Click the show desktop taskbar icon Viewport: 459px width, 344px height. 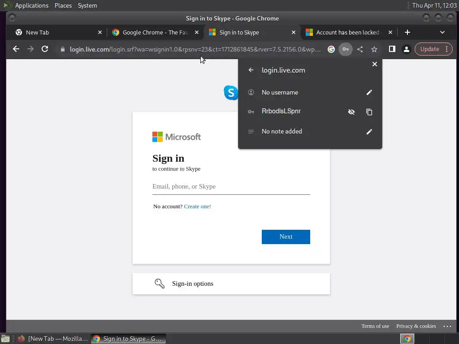pos(5,339)
